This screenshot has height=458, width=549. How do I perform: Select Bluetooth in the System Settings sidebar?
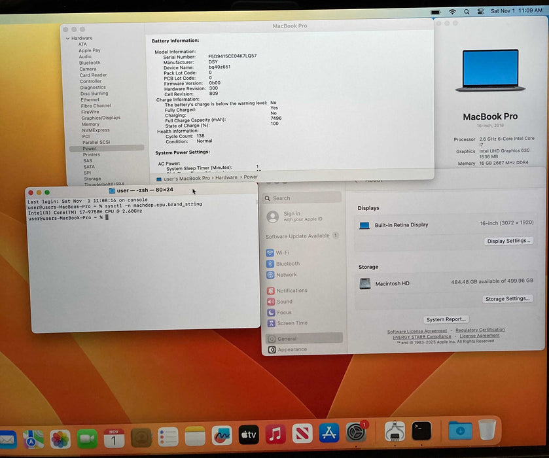286,264
